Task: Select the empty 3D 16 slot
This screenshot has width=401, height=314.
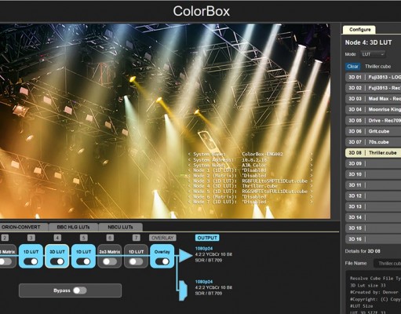Action: [374, 239]
